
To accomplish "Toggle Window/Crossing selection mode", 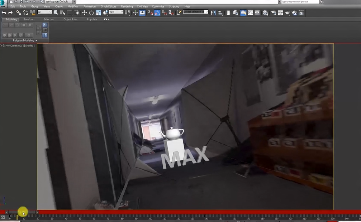I will tap(76, 13).
